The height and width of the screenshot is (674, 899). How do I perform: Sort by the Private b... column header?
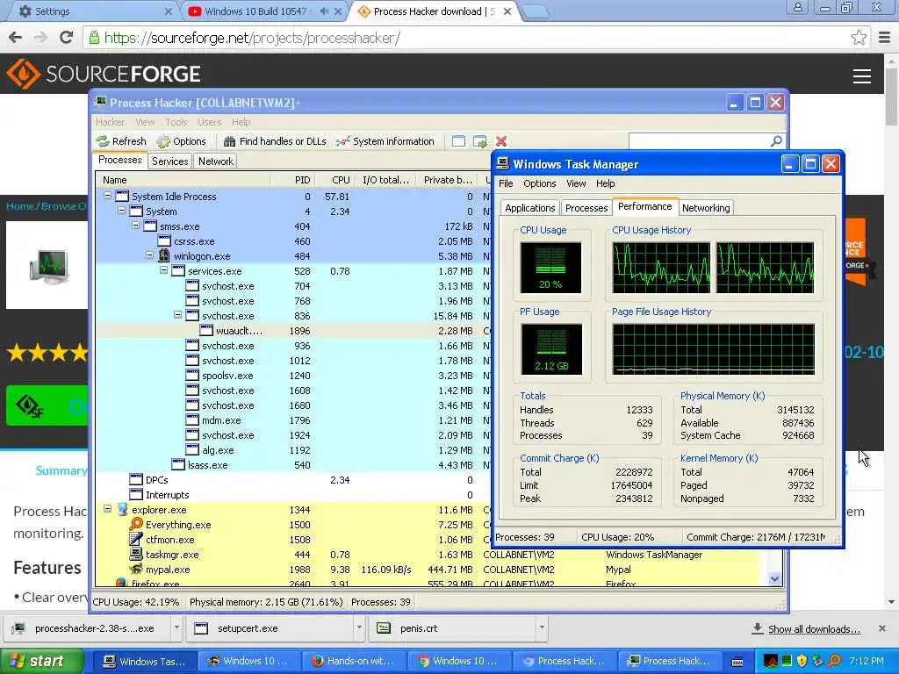pos(447,180)
